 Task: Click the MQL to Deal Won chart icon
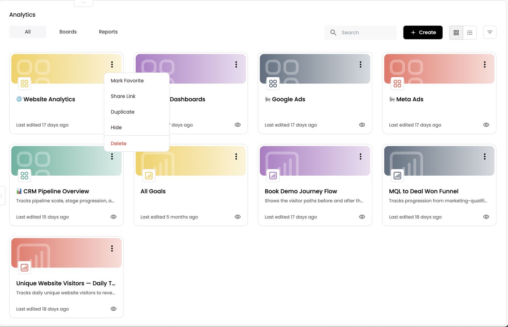click(397, 176)
